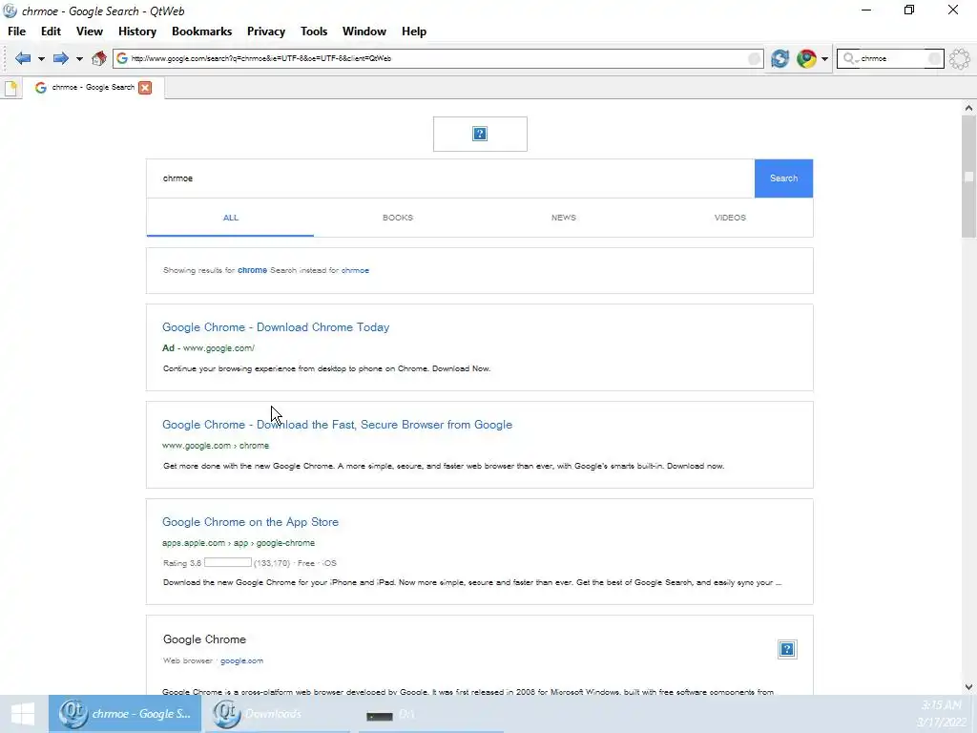Go to the Home page icon

98,58
